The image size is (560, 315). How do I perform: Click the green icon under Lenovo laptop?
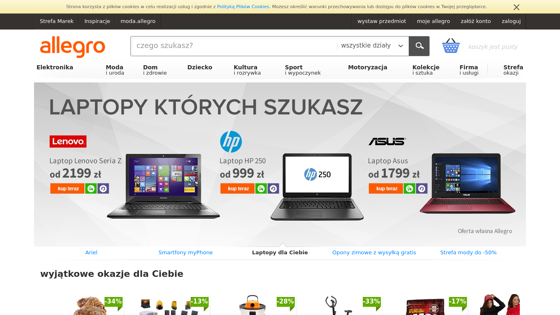pyautogui.click(x=91, y=189)
